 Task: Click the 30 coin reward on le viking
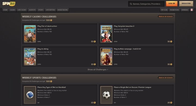[93, 64]
